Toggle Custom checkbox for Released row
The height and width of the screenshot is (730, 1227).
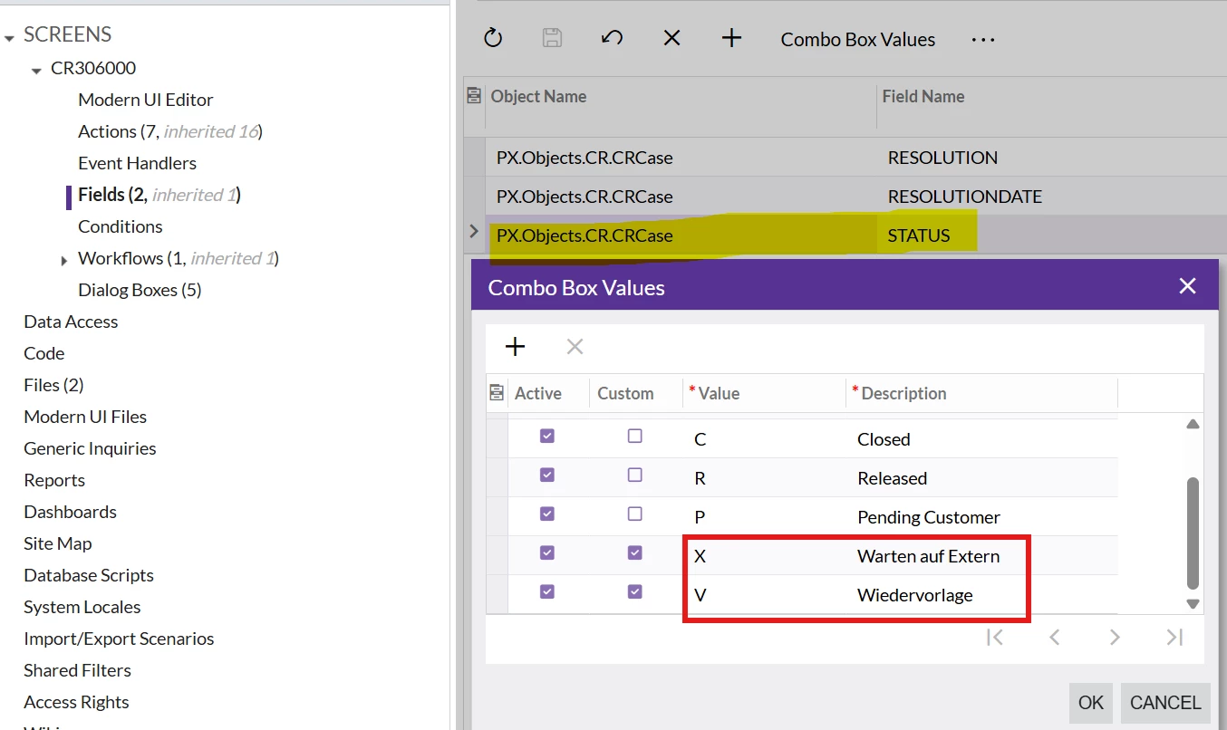[634, 475]
